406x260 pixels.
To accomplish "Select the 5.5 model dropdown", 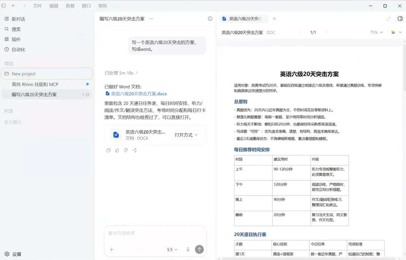I will pyautogui.click(x=172, y=249).
